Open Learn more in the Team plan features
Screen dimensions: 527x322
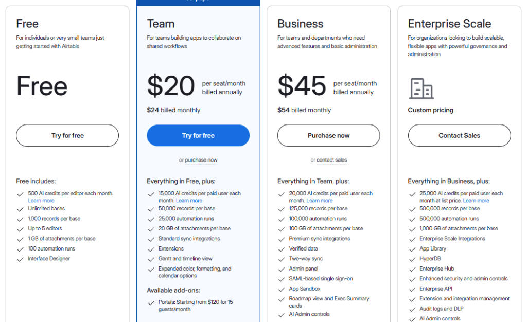[x=189, y=200]
